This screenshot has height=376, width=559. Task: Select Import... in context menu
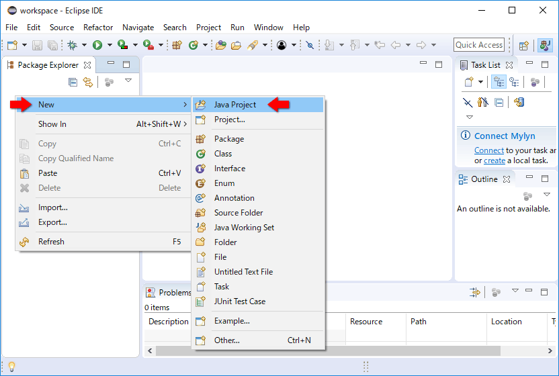(103, 207)
